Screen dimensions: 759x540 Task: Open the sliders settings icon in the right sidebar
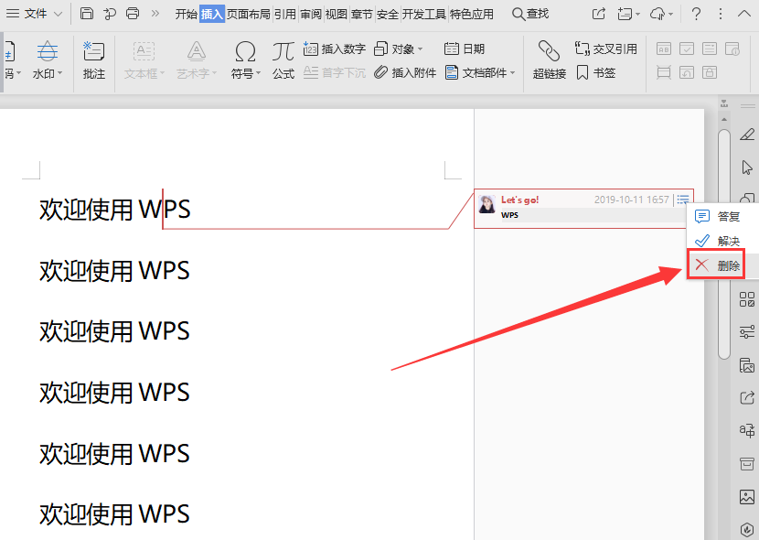click(747, 331)
